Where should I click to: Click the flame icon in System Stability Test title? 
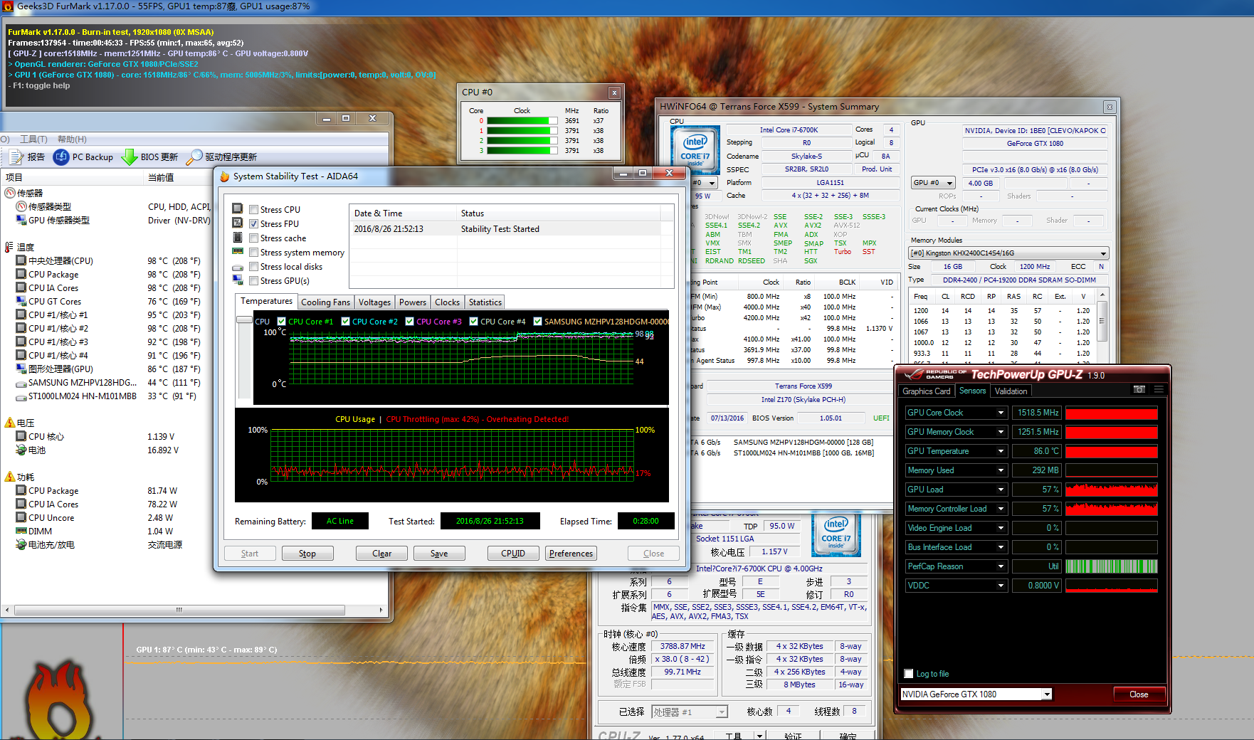coord(224,176)
